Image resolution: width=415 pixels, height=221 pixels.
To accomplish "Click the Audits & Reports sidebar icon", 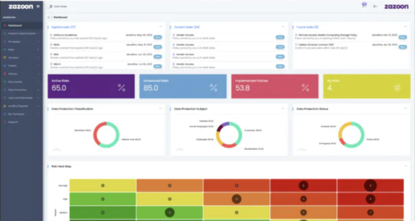I will [5, 106].
